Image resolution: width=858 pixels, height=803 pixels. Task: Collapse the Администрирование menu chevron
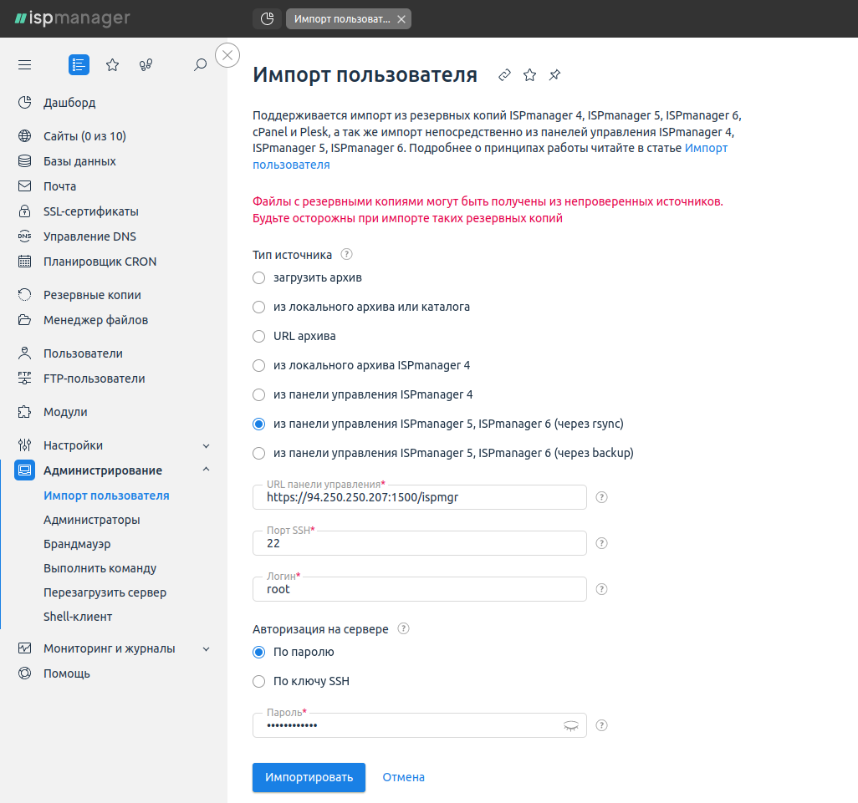(207, 470)
